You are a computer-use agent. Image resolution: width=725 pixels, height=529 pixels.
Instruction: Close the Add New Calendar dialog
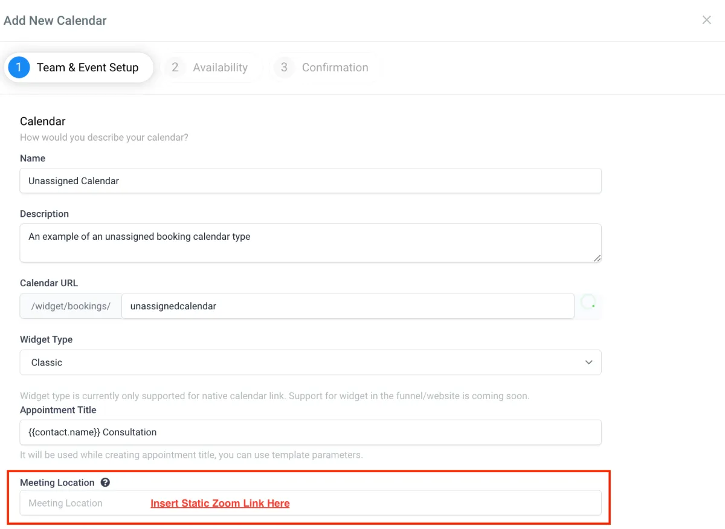(706, 20)
